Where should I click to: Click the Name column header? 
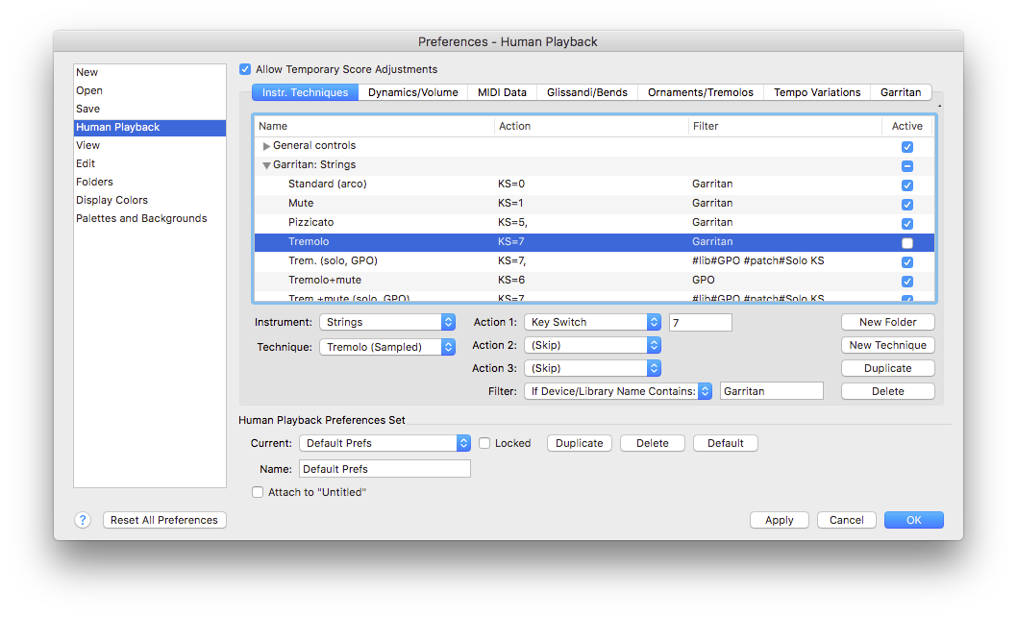pos(374,126)
